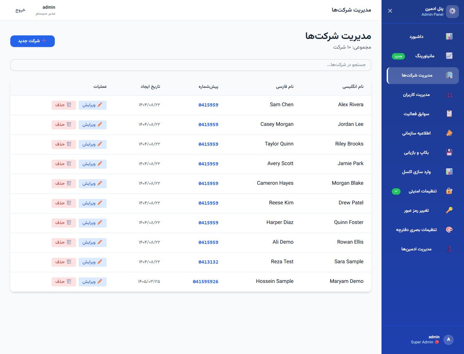The image size is (464, 354).
Task: Open وارد سازی اکسل menu entry
Action: coord(423,172)
